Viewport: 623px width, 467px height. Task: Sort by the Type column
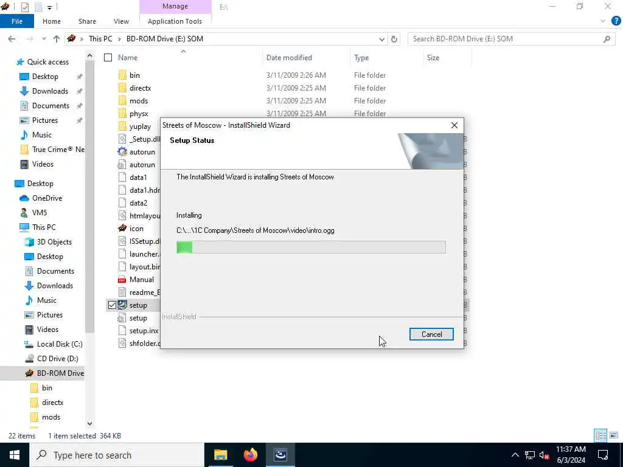361,58
